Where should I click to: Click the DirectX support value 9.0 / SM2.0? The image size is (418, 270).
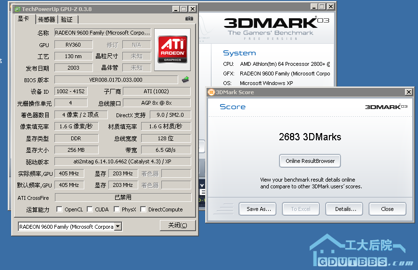pyautogui.click(x=170, y=115)
